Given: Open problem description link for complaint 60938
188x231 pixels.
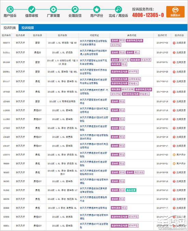Looking at the screenshot, I should [94, 217].
